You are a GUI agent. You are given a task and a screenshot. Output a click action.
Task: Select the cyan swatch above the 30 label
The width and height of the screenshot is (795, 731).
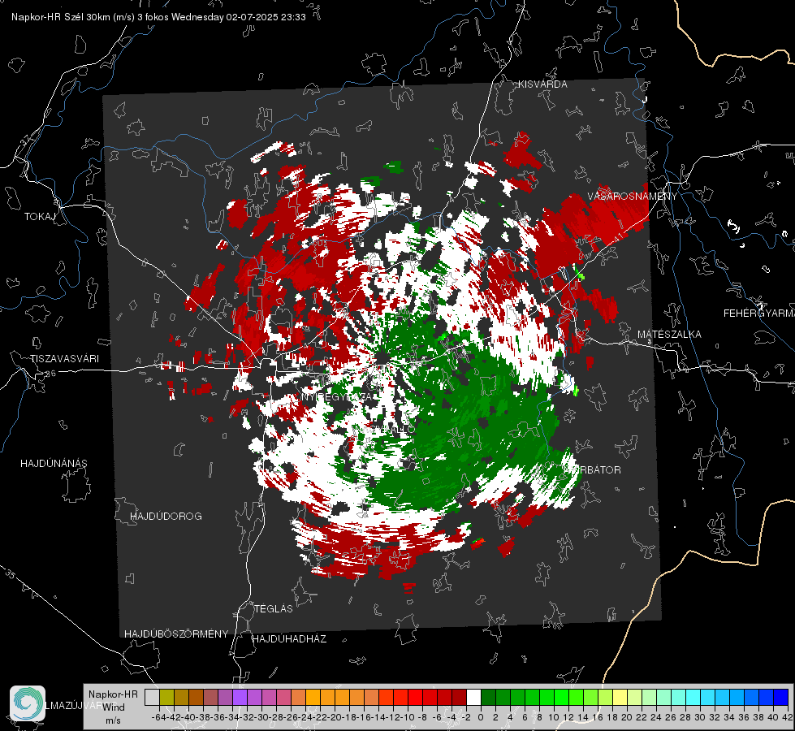point(693,697)
